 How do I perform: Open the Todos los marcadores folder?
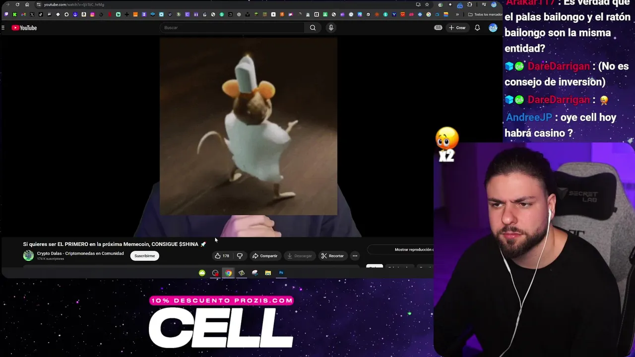485,14
